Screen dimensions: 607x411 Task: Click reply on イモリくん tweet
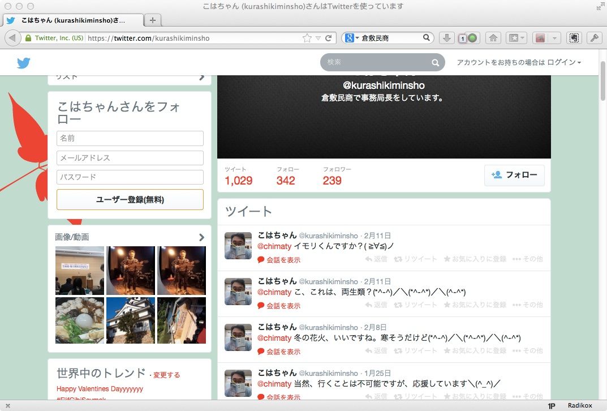[x=376, y=259]
